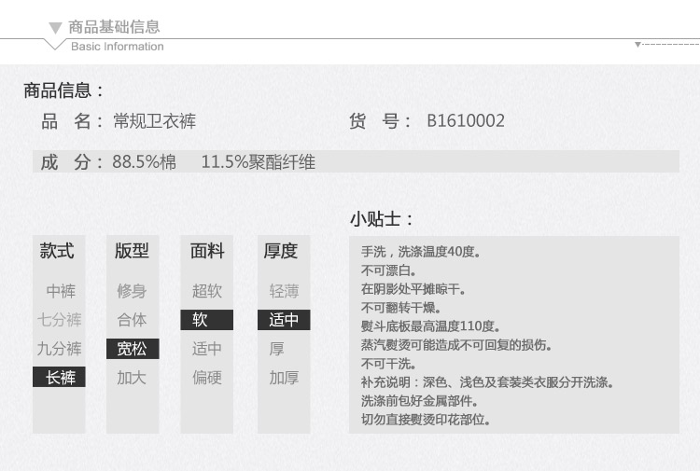
Task: Click the 成分 composition bar
Action: (355, 162)
